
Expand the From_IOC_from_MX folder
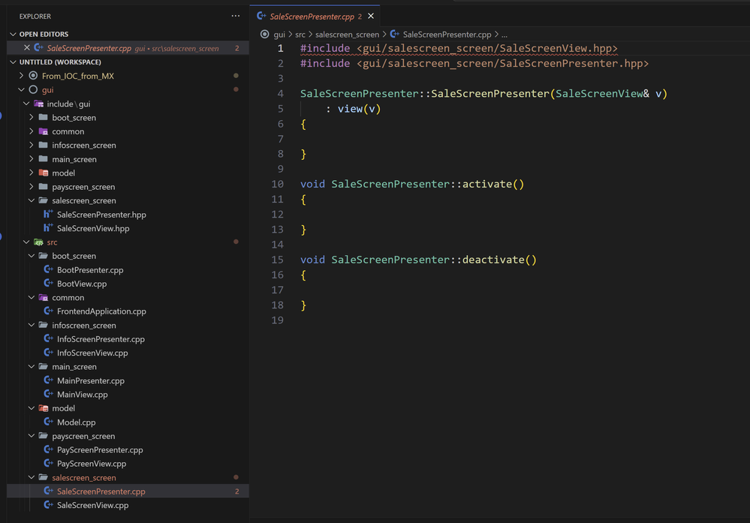pos(22,76)
